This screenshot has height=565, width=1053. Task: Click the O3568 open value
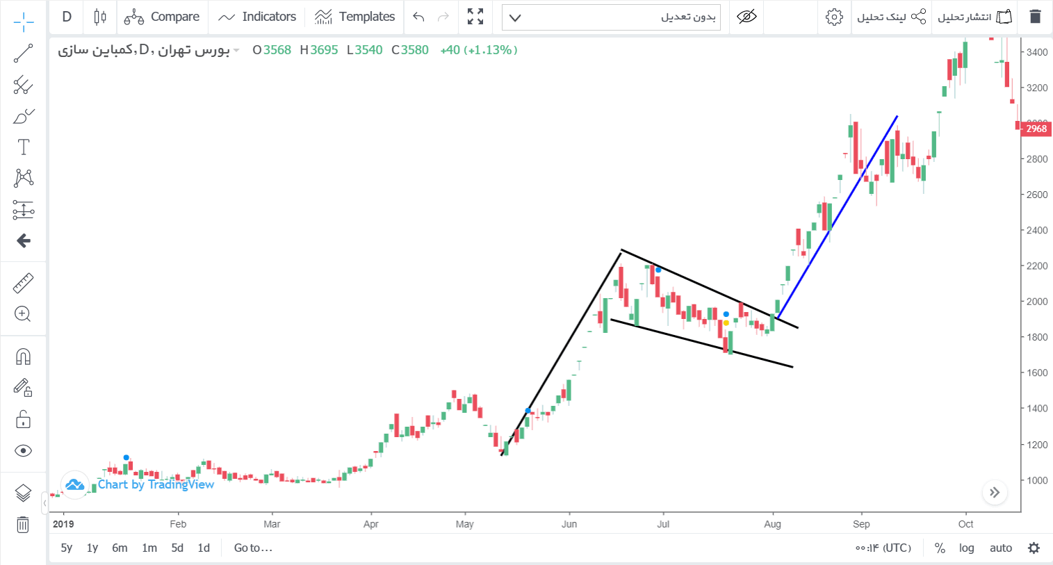click(x=272, y=50)
